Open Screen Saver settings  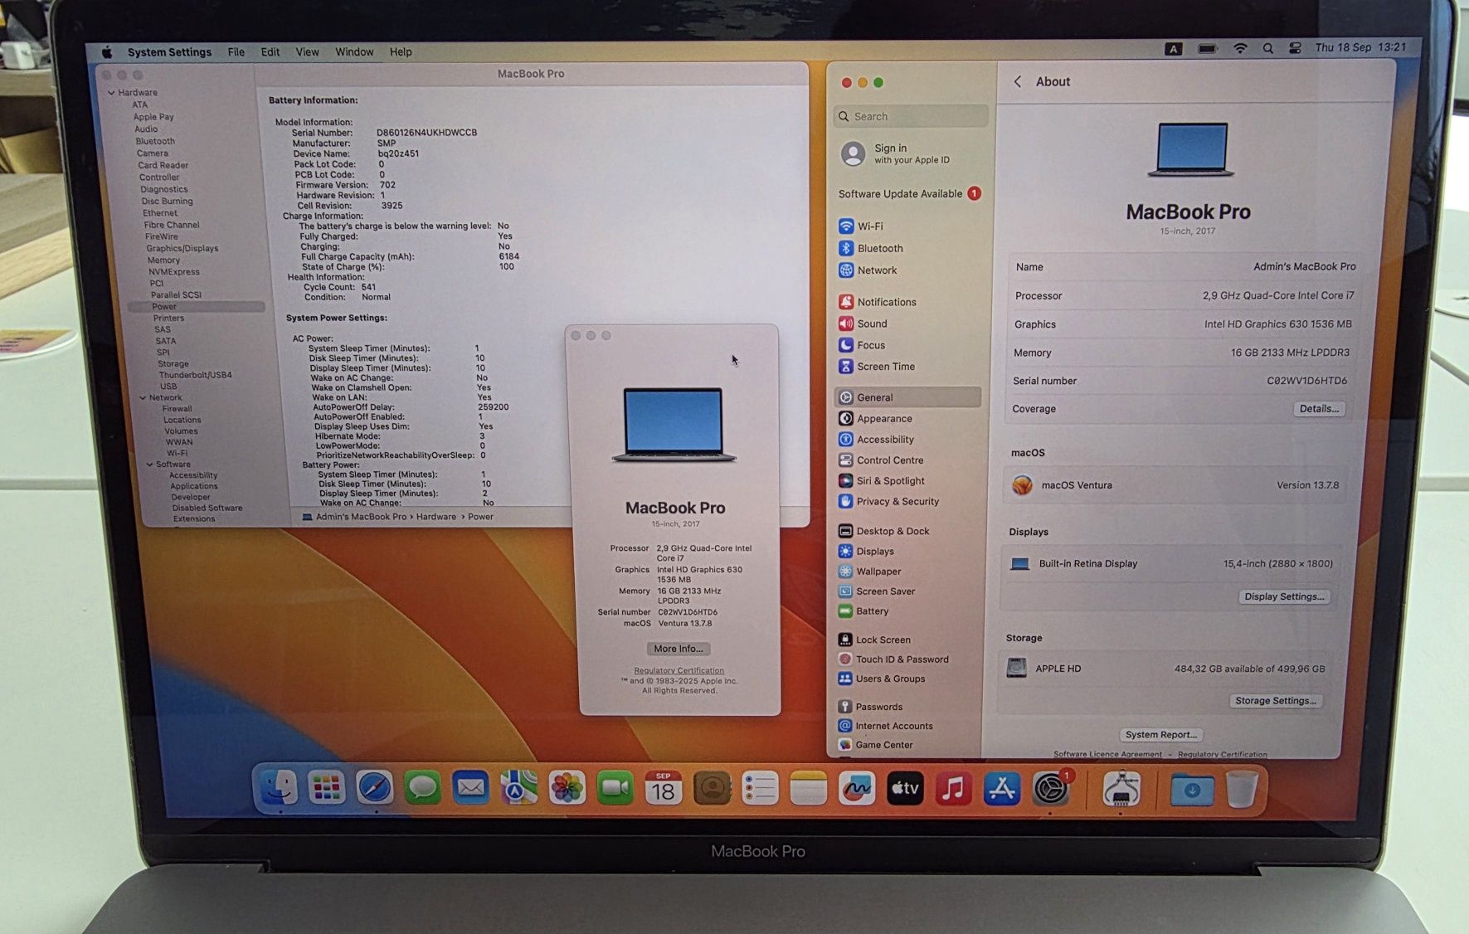(877, 591)
